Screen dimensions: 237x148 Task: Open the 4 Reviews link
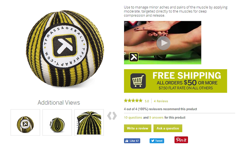[x=161, y=101]
